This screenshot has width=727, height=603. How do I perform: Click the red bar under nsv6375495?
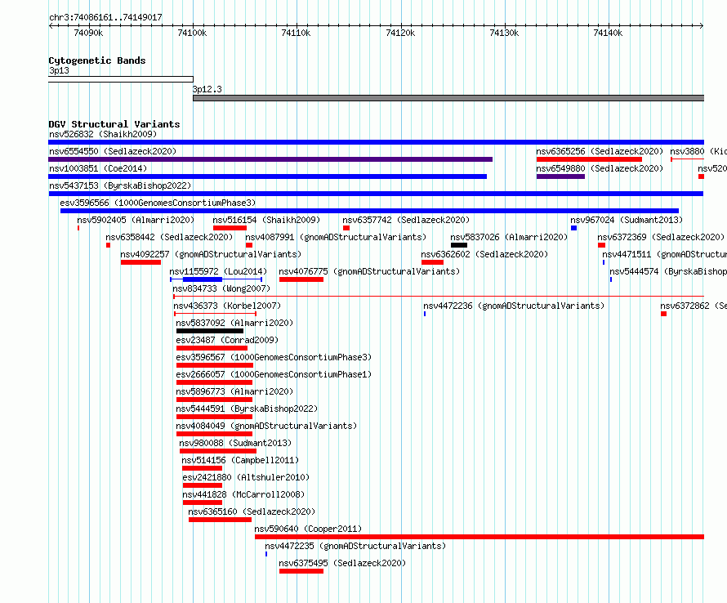pos(301,571)
